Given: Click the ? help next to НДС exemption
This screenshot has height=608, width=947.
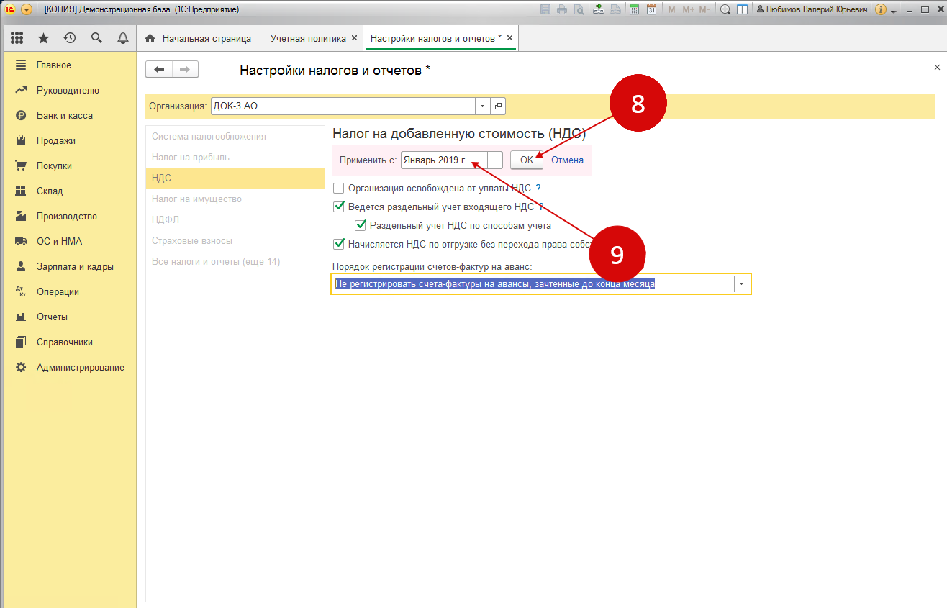Looking at the screenshot, I should [538, 188].
